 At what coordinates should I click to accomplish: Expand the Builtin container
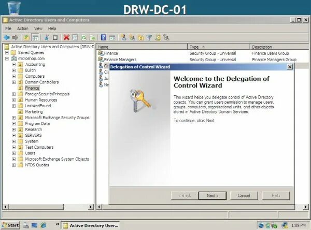[x=13, y=70]
